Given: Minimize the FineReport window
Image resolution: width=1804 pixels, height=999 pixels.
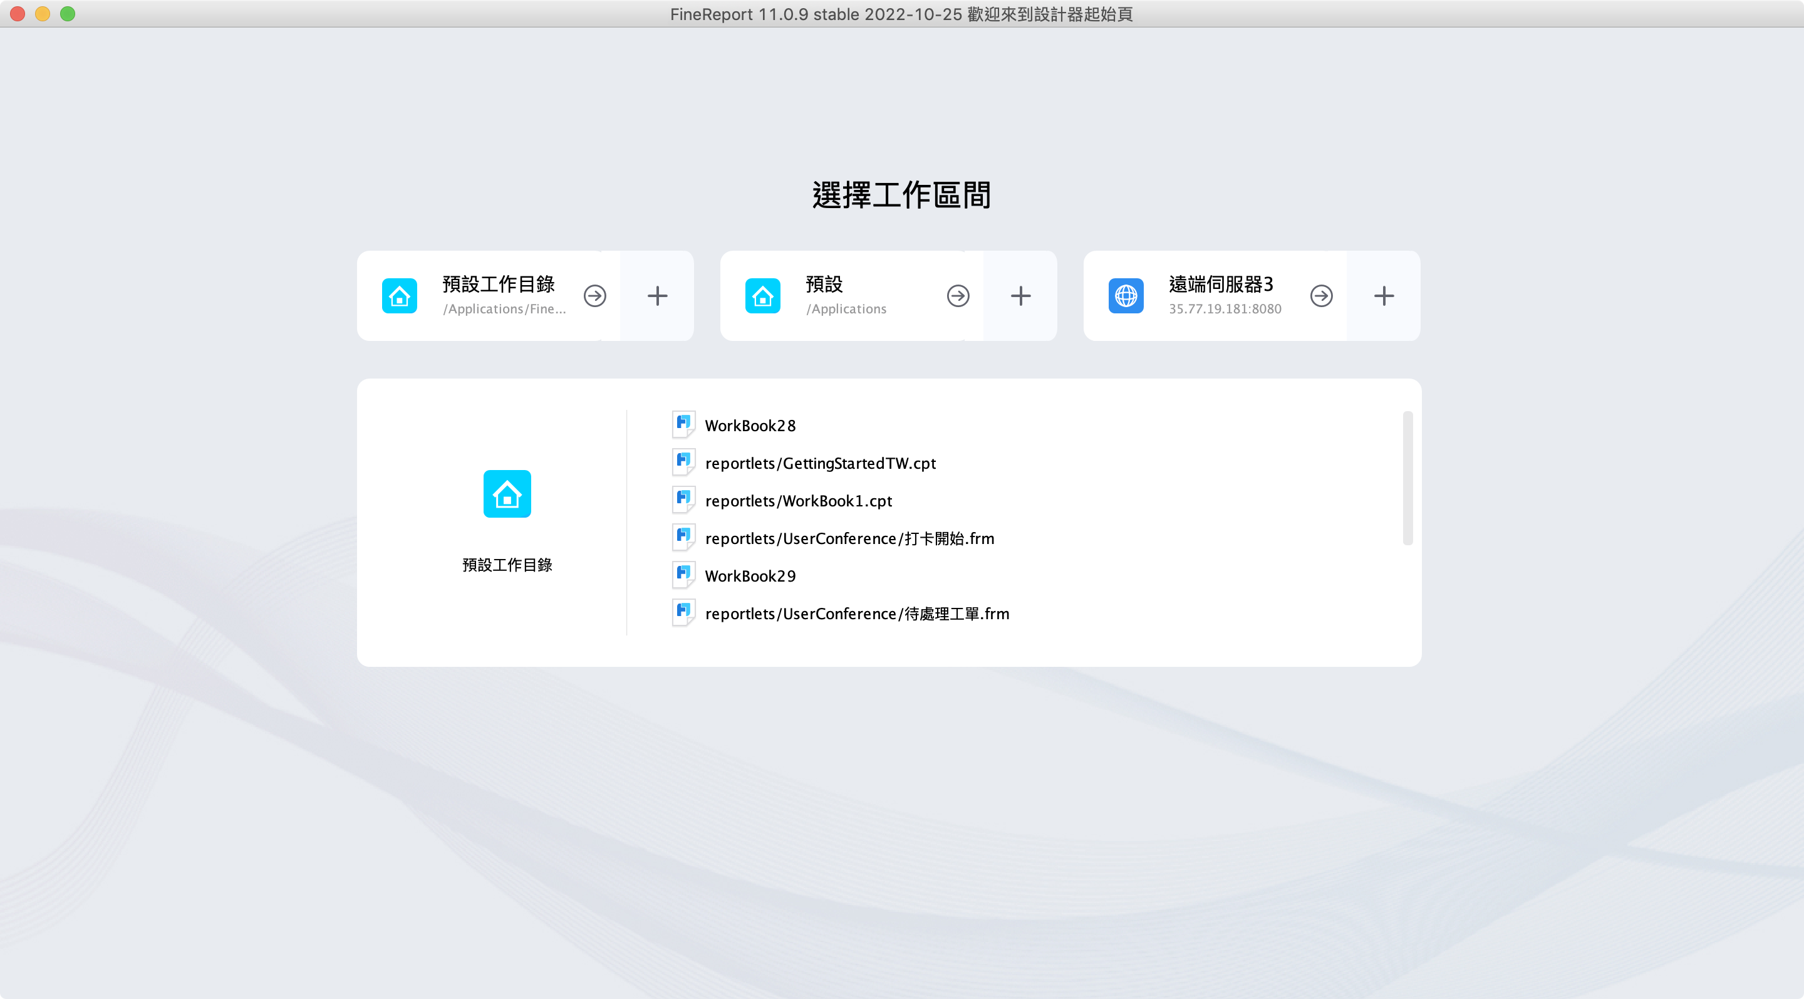Looking at the screenshot, I should (x=43, y=14).
